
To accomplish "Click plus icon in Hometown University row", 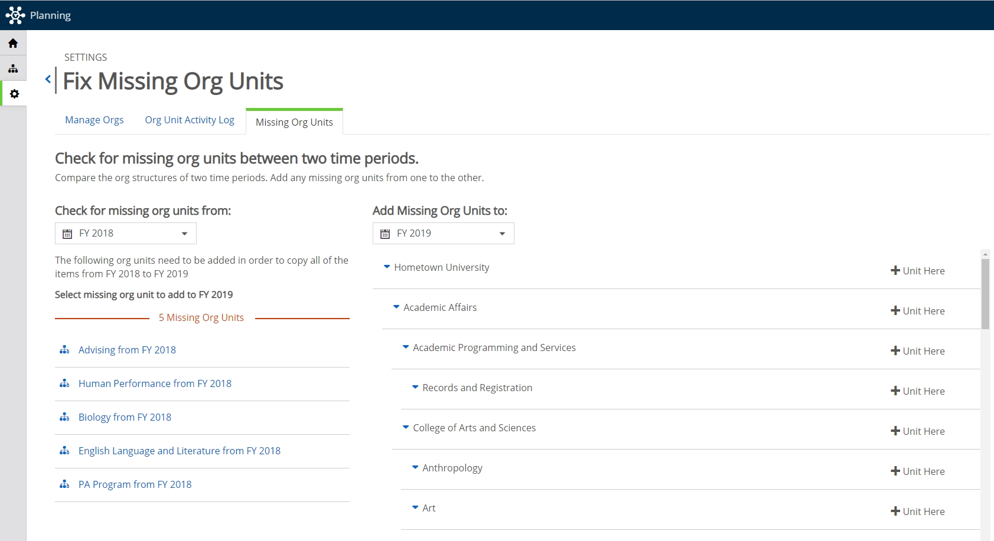I will click(895, 270).
